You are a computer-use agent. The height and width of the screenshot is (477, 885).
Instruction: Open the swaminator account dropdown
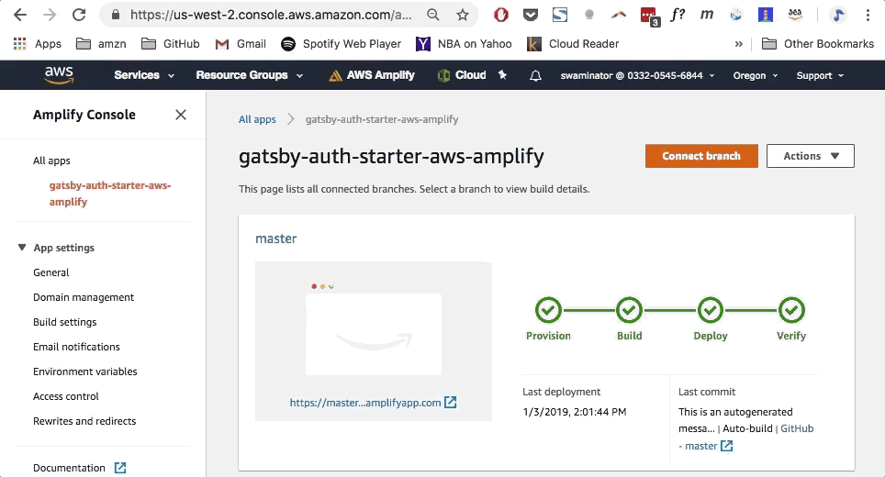pos(637,75)
